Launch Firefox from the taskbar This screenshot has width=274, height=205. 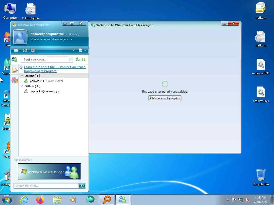tap(40, 200)
